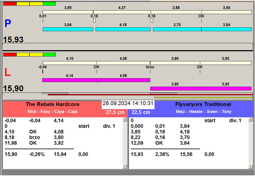Click the 27,5 cm jump height value
This screenshot has height=183, width=255.
coord(115,112)
